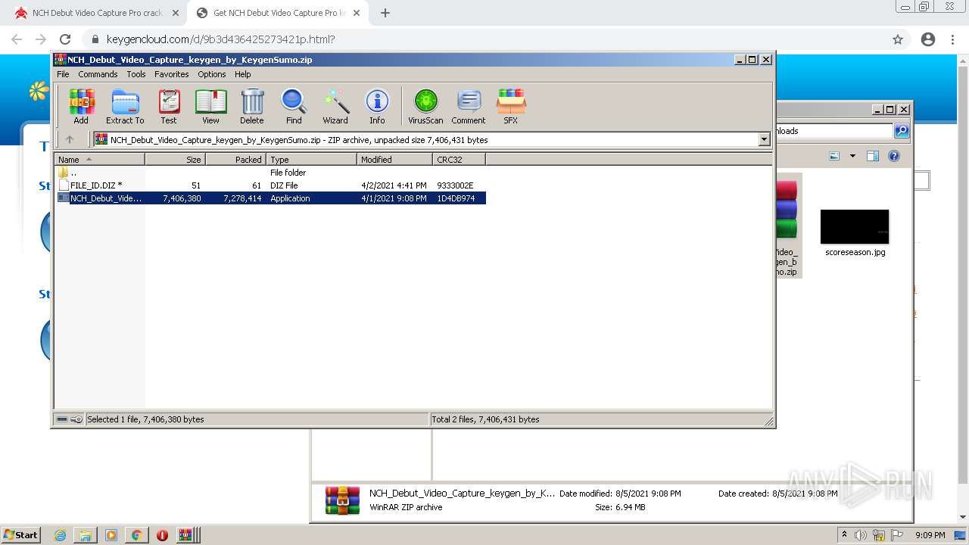Select the FILE_ID.DIZ file row
The width and height of the screenshot is (969, 545).
tap(270, 185)
